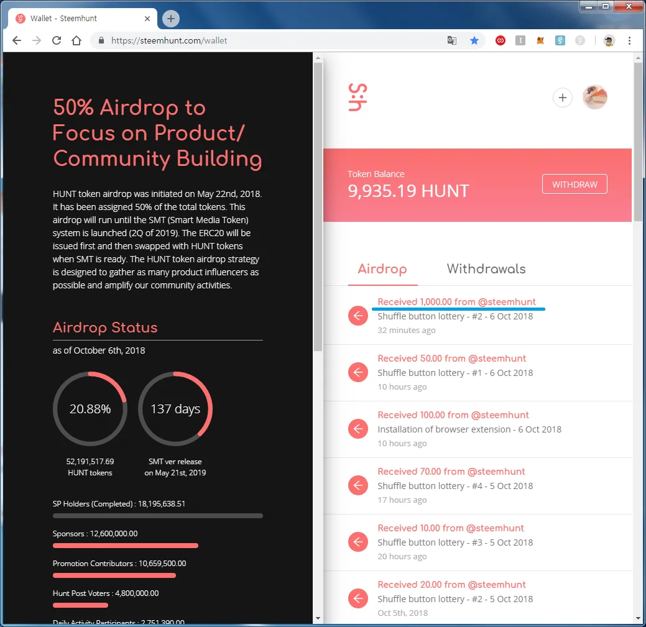Viewport: 646px width, 627px height.
Task: Click the Promotion Contributors progress bar
Action: (114, 575)
